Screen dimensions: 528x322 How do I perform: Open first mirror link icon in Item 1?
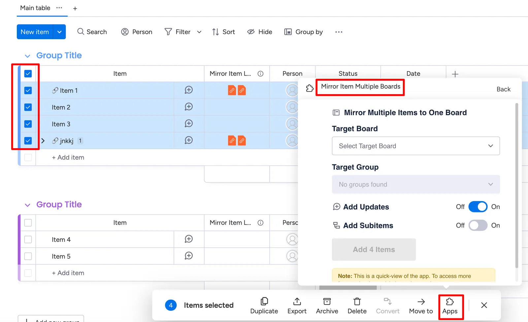pyautogui.click(x=232, y=90)
